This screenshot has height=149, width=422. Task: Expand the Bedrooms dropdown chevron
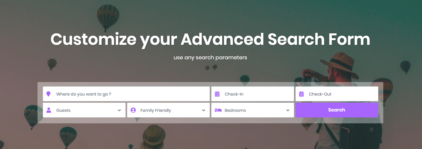click(x=288, y=110)
